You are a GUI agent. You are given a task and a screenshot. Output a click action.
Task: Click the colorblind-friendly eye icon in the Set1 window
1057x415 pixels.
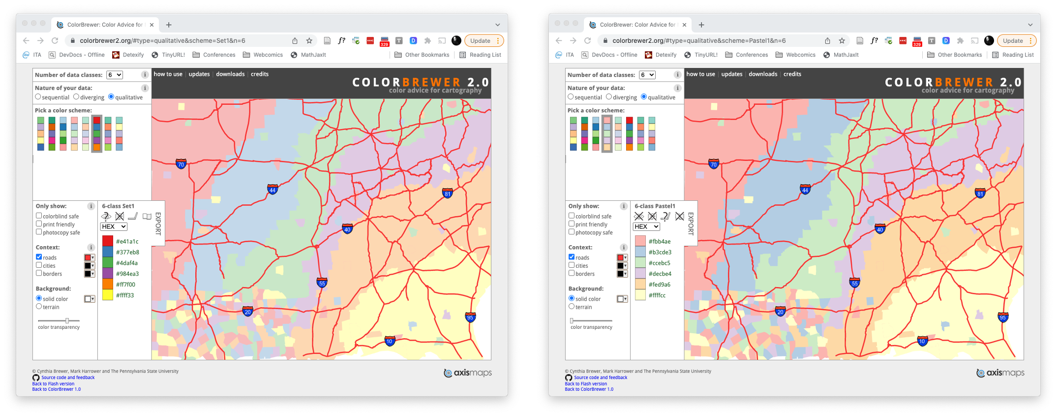pyautogui.click(x=106, y=216)
